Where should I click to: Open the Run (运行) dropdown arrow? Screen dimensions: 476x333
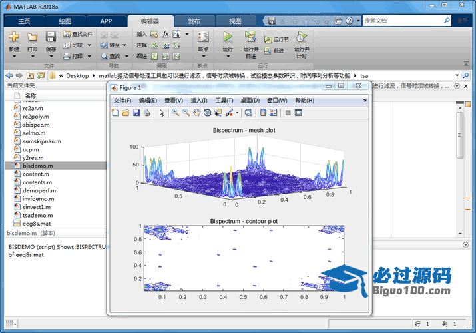(x=228, y=57)
